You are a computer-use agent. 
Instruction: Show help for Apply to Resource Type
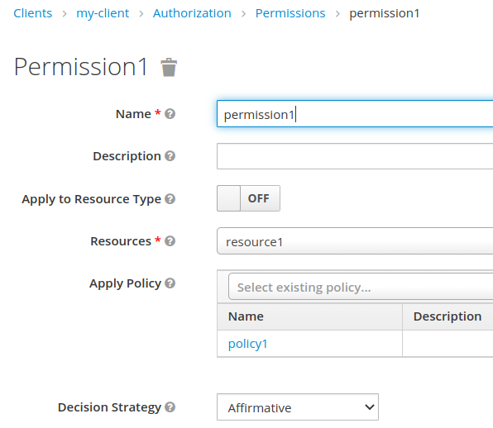170,199
